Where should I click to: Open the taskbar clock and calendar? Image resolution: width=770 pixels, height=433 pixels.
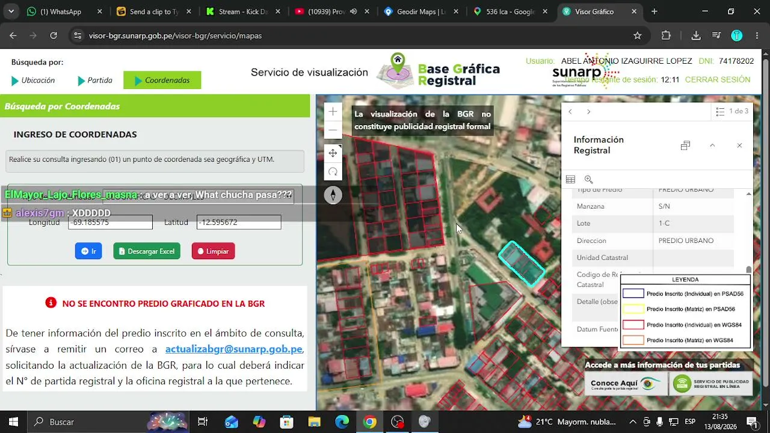click(x=720, y=422)
